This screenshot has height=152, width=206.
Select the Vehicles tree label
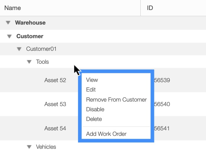pos(46,147)
